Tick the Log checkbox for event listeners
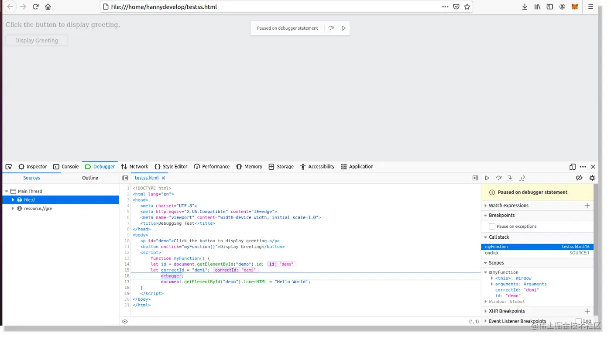Viewport: 611px width, 340px height. point(579,321)
